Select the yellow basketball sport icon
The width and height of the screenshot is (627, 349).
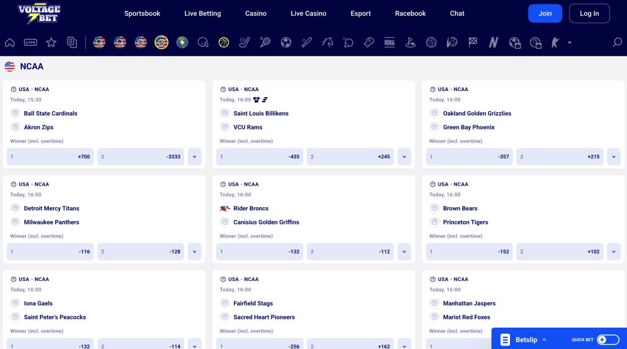(224, 42)
